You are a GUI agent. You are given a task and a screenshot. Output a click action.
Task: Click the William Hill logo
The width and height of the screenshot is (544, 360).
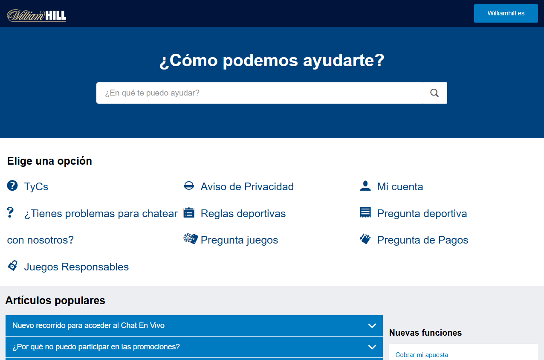click(37, 16)
